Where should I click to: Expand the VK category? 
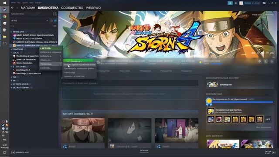11,81
